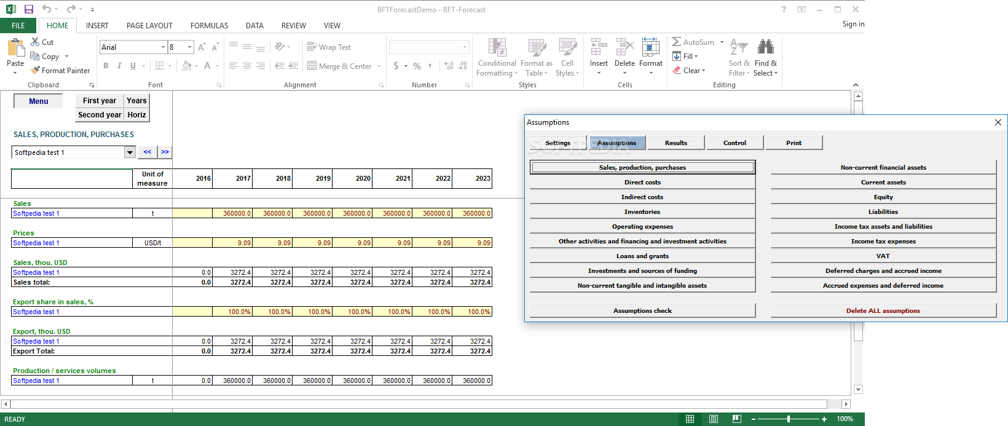
Task: Undo the last action
Action: (x=47, y=9)
